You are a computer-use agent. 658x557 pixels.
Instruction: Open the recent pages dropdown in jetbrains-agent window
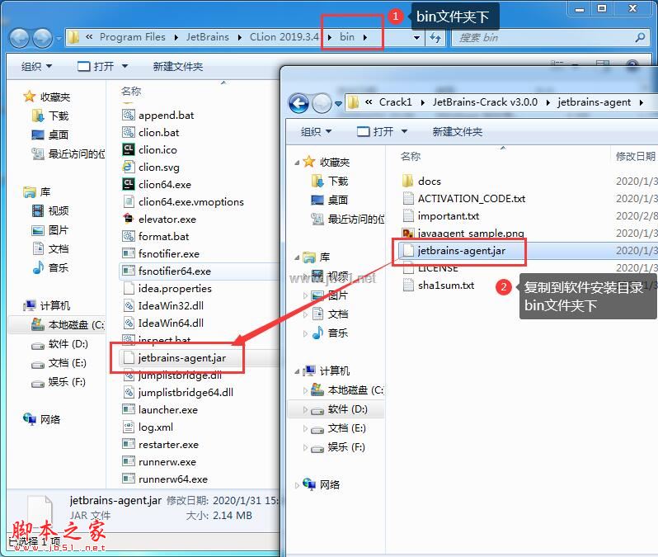[x=338, y=103]
